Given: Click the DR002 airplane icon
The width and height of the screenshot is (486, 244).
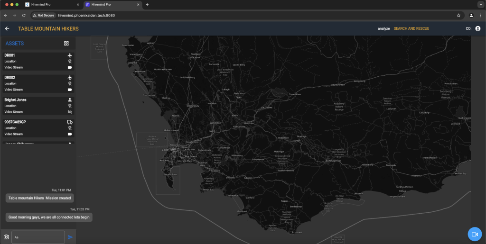Looking at the screenshot, I should coord(70,78).
